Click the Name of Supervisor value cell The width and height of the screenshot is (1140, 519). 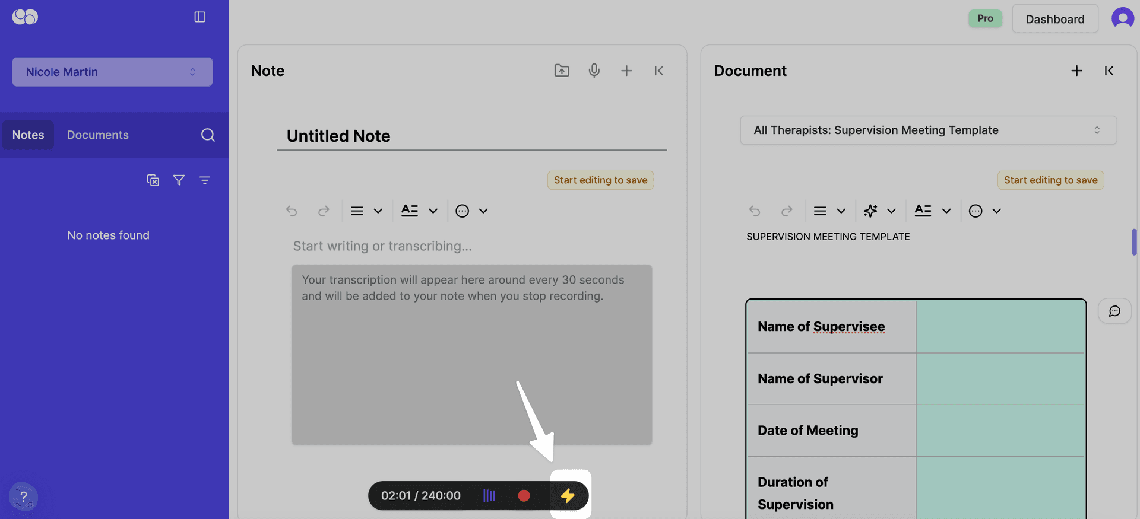click(x=1000, y=379)
